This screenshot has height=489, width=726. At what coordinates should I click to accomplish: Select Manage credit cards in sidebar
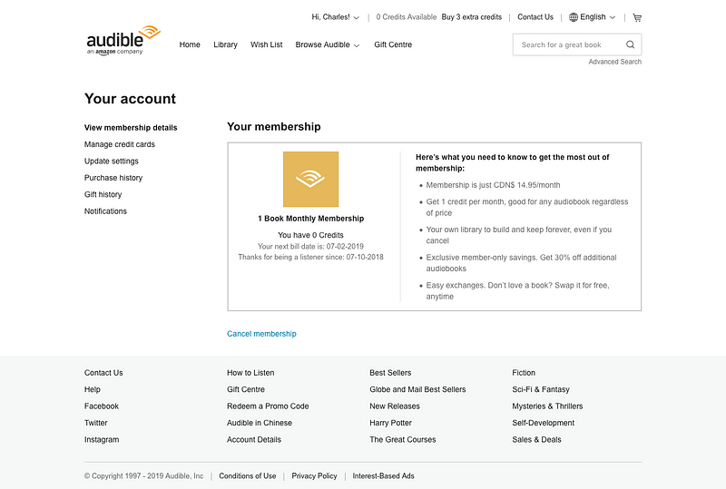tap(119, 144)
